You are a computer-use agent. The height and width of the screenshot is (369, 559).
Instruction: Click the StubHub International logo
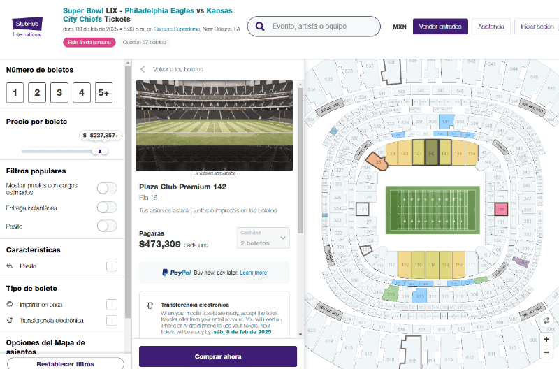(x=27, y=27)
